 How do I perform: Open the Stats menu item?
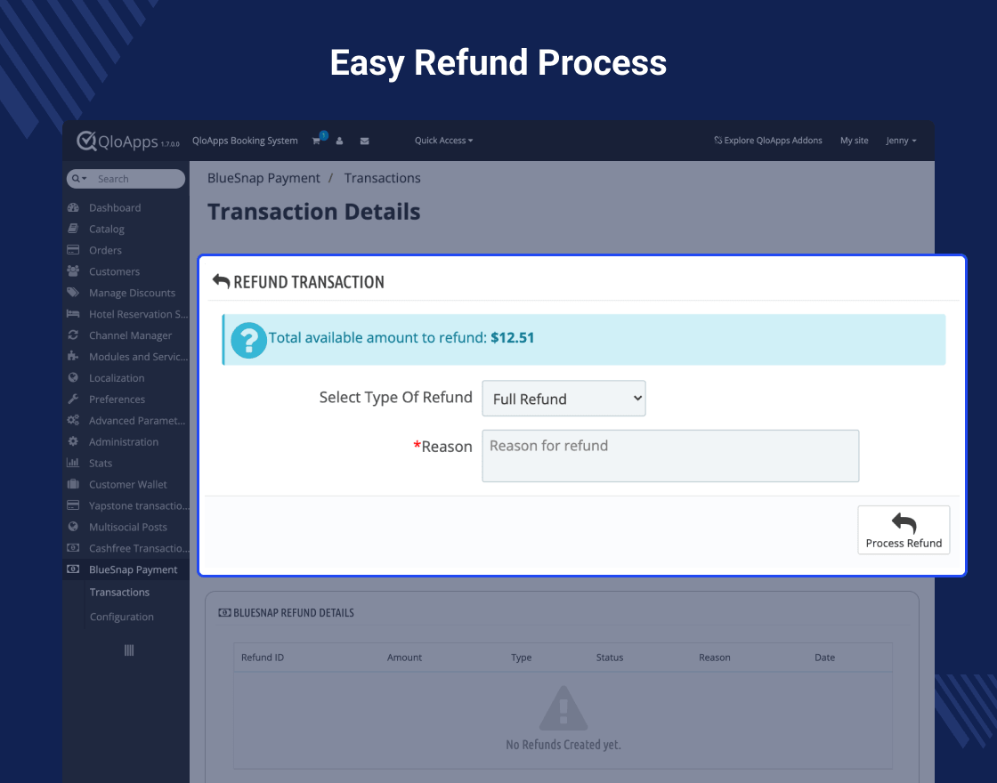[101, 464]
